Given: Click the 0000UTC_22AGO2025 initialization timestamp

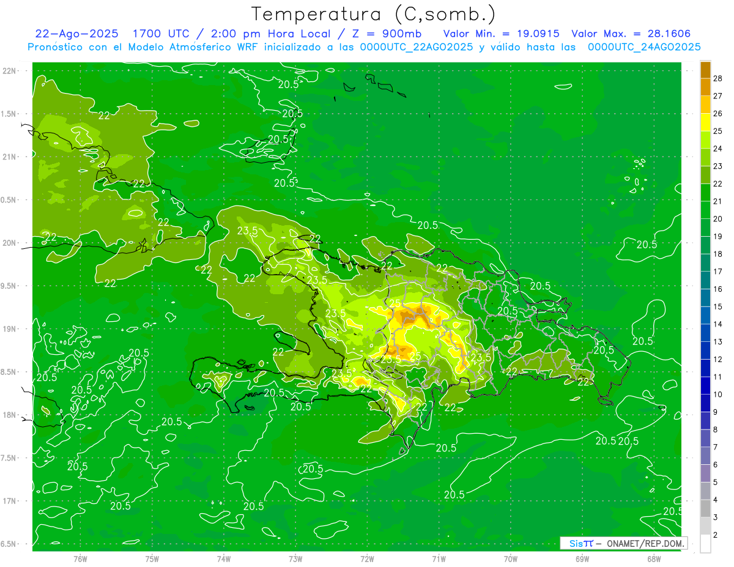Looking at the screenshot, I should click(x=418, y=47).
